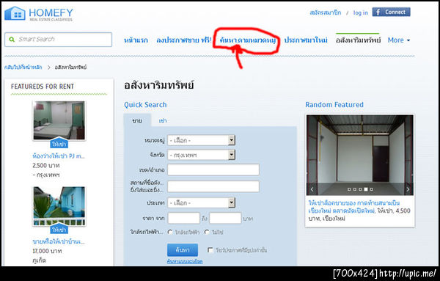Click the Facebook Connect button
Viewport: 440px width, 281px height.
(391, 12)
